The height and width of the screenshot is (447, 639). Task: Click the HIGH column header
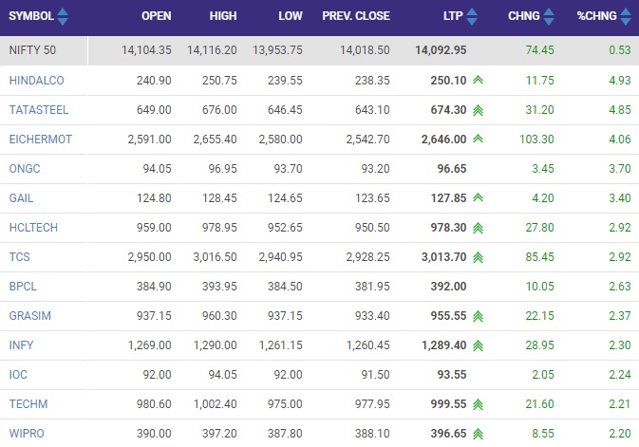coord(223,16)
